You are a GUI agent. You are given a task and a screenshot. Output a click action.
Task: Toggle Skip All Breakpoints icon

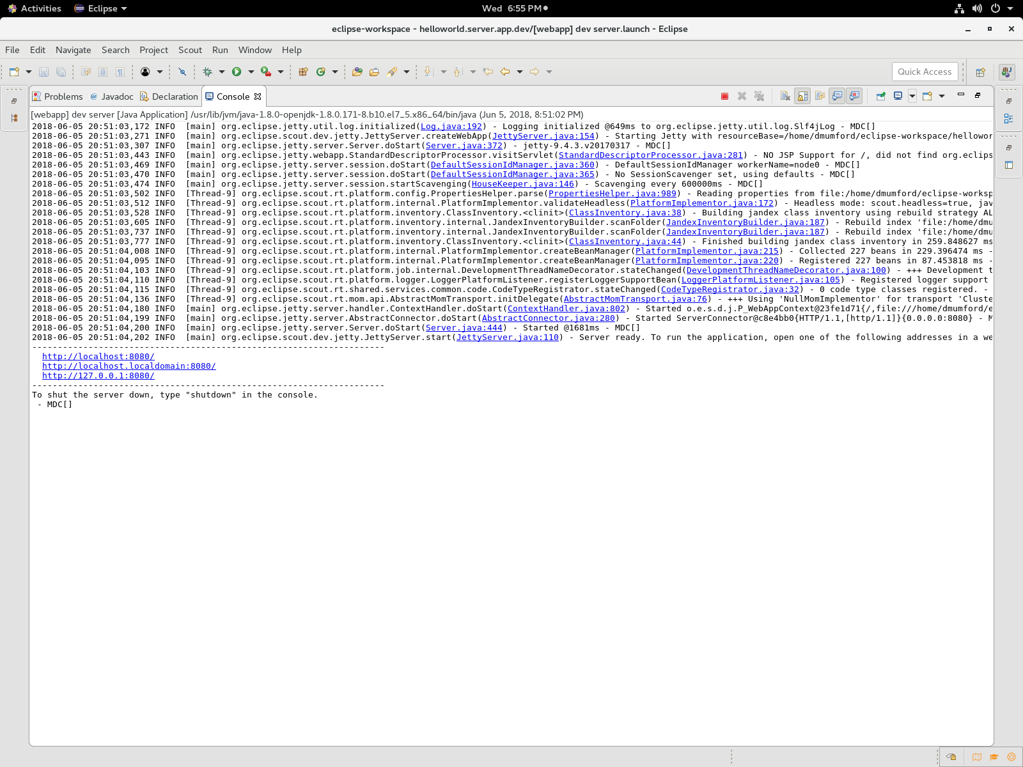coord(182,72)
